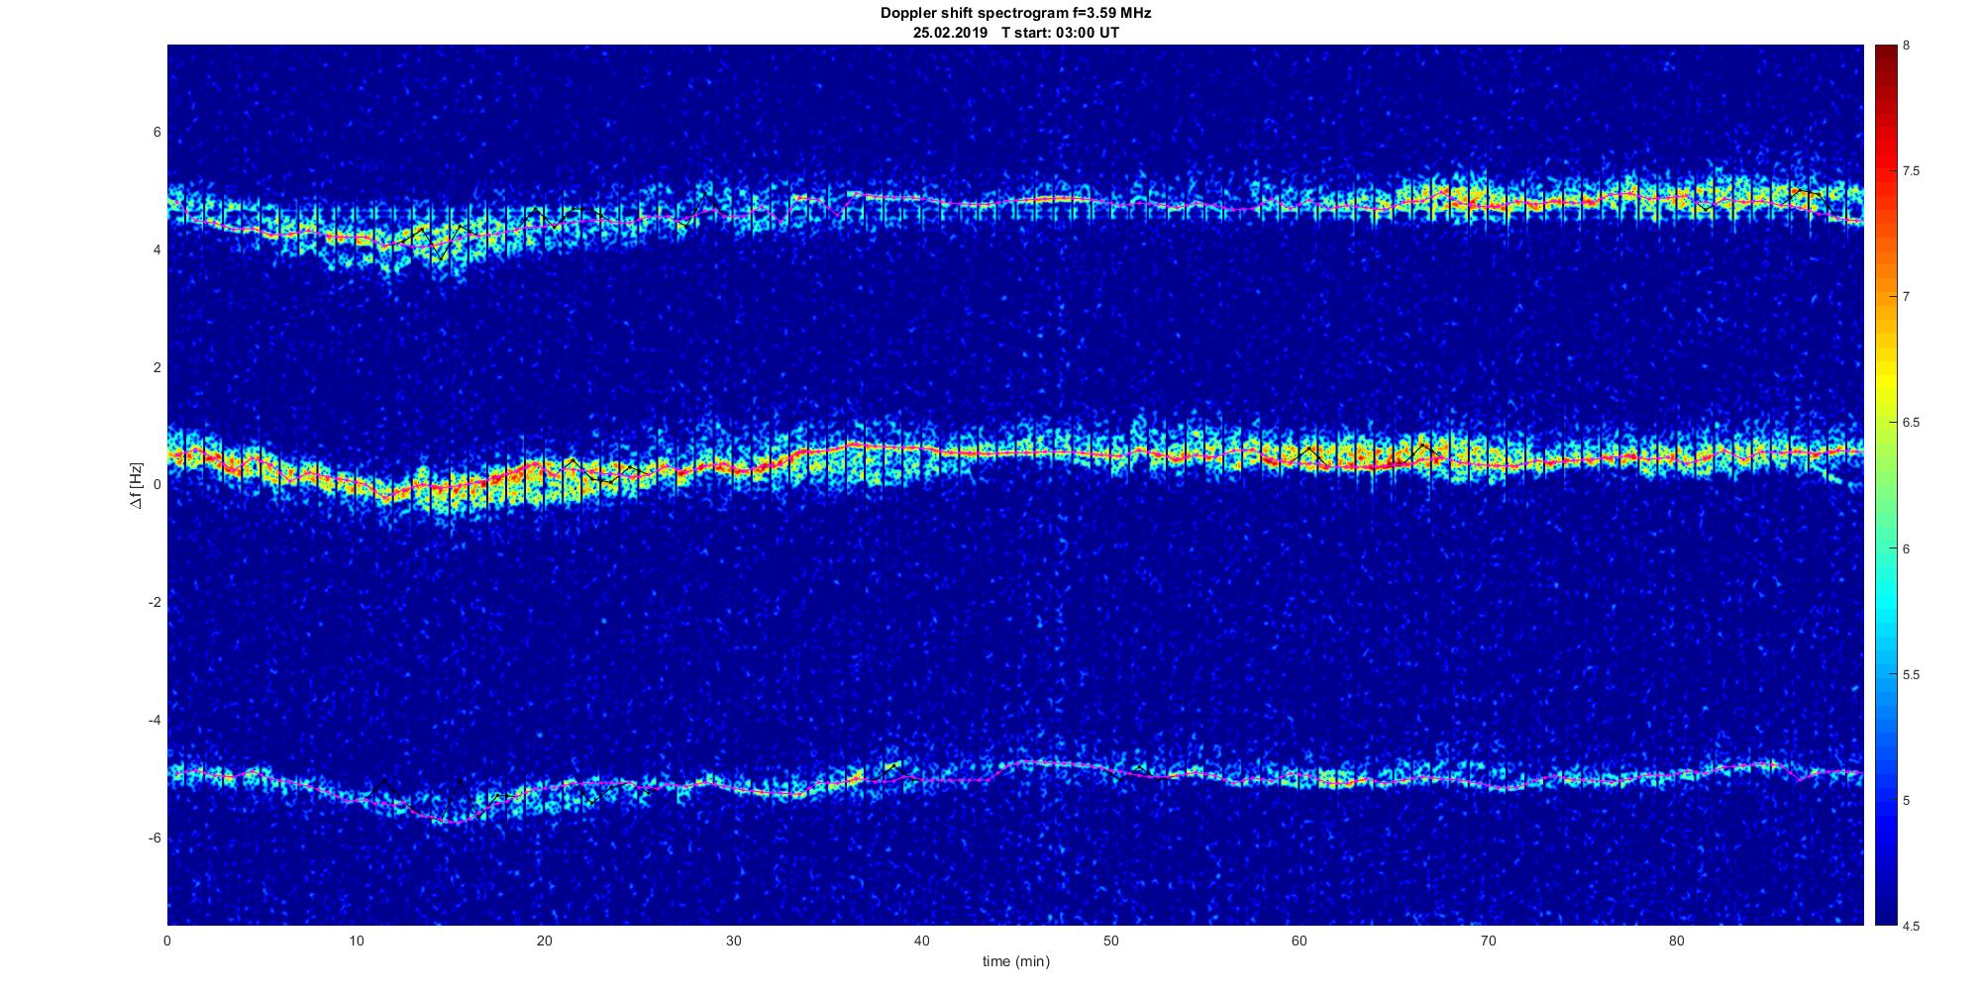Click the x-axis tick label "70"
1981x993 pixels.
pyautogui.click(x=1488, y=942)
